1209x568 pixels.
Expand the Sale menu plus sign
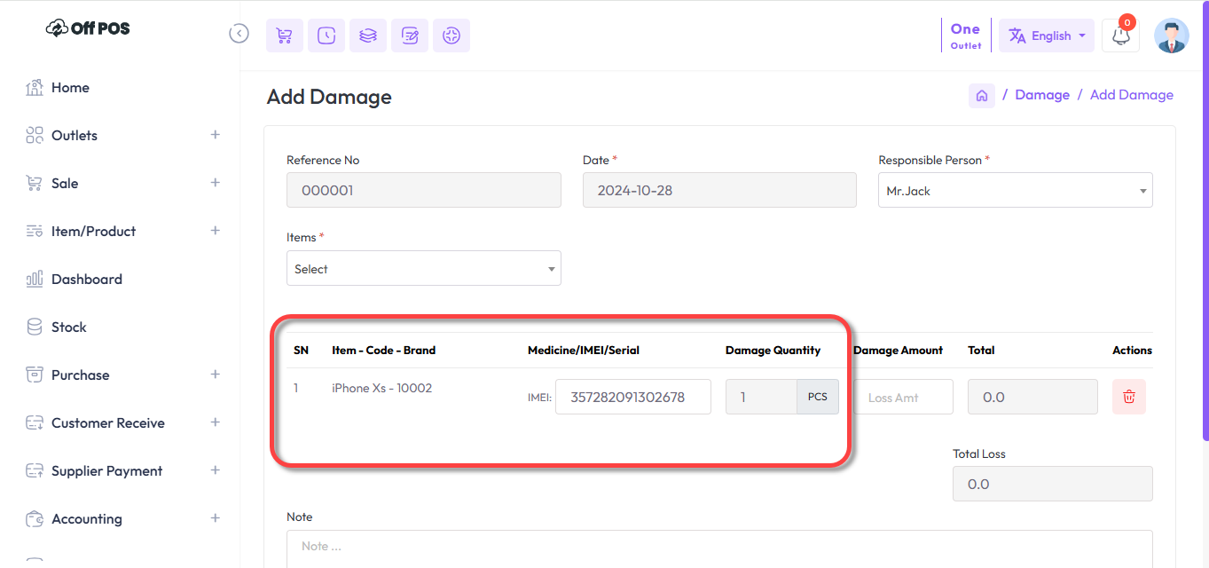pyautogui.click(x=215, y=183)
